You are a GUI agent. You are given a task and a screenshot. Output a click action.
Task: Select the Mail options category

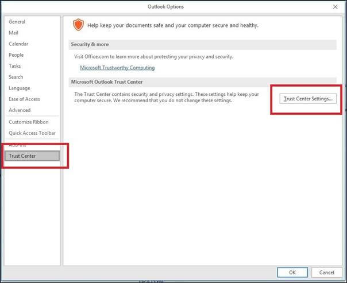pyautogui.click(x=13, y=33)
